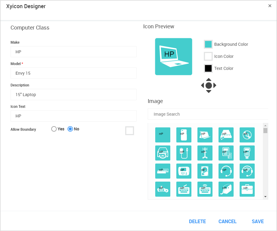The width and height of the screenshot is (277, 231).
Task: Select the blank HP-only icon image
Action: tap(162, 135)
